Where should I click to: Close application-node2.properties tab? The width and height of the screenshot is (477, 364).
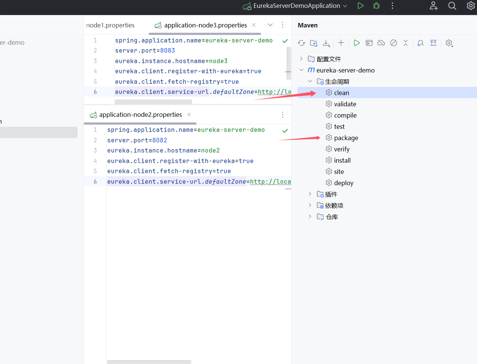tap(189, 115)
